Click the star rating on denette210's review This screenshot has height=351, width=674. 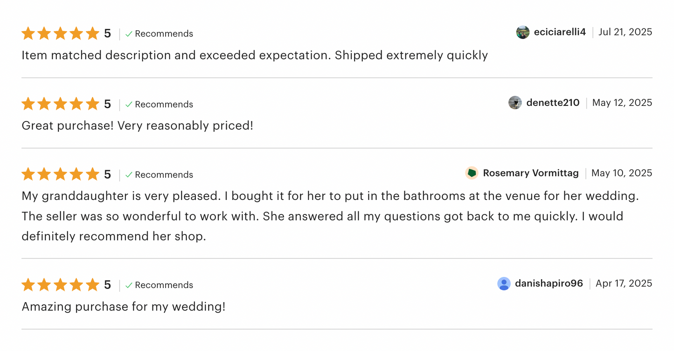click(60, 104)
